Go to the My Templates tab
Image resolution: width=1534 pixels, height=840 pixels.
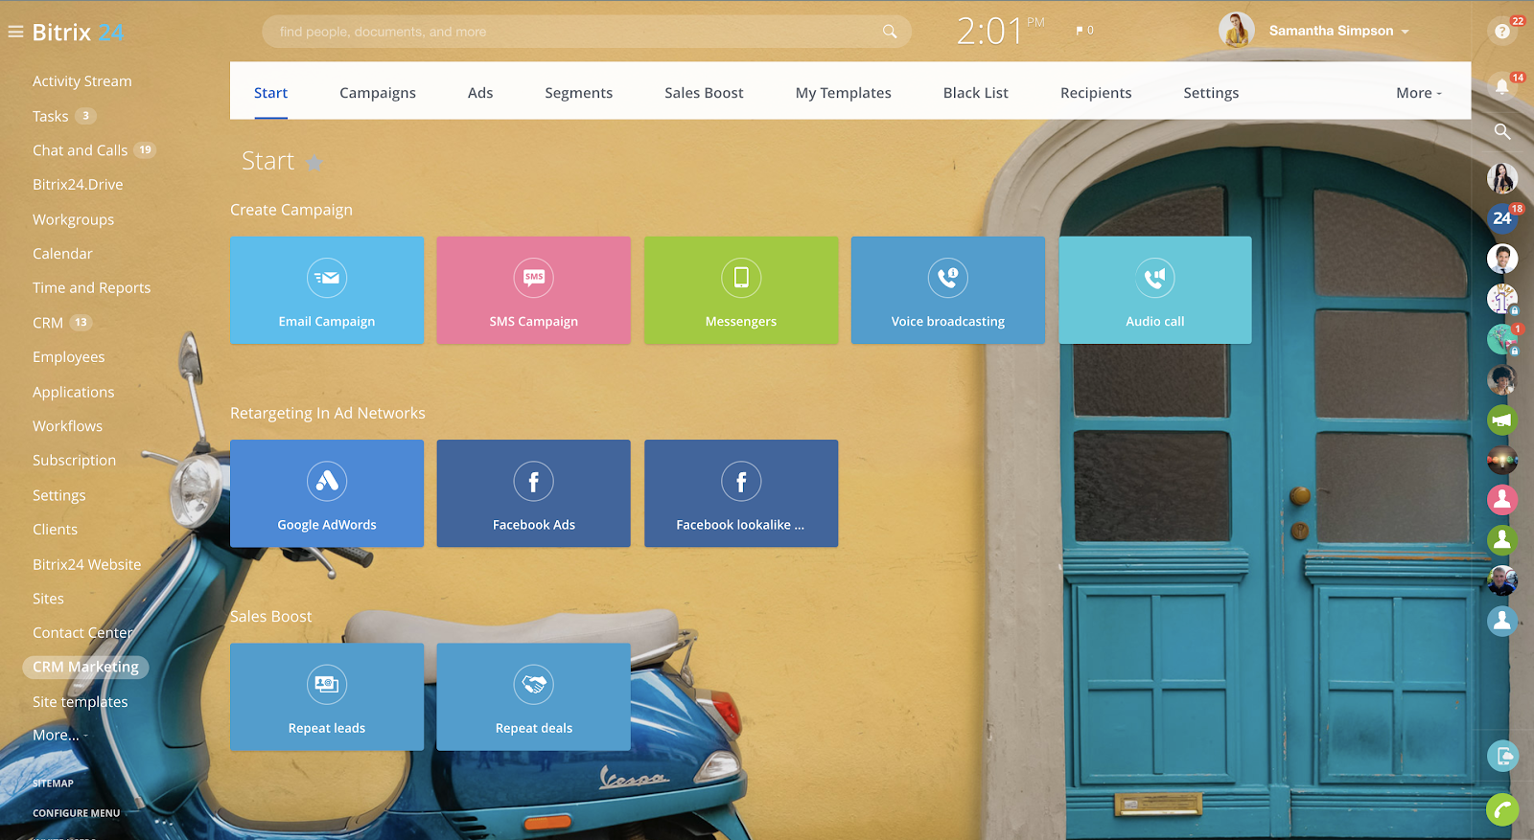click(x=844, y=93)
